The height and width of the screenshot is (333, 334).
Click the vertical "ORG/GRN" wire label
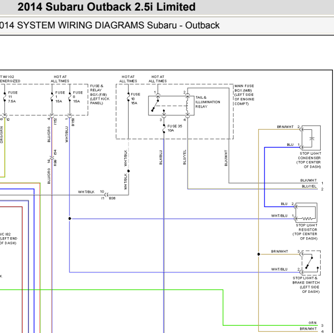coord(2,135)
